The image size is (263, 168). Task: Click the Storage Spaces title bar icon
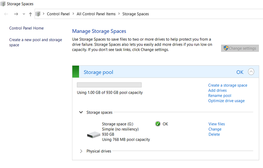[3, 4]
